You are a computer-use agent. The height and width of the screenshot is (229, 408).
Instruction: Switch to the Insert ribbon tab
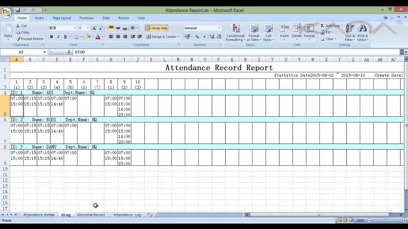(39, 18)
